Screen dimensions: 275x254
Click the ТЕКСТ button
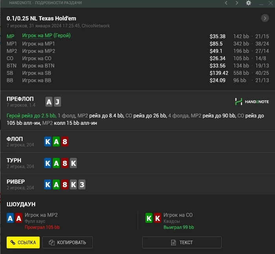[x=182, y=243]
